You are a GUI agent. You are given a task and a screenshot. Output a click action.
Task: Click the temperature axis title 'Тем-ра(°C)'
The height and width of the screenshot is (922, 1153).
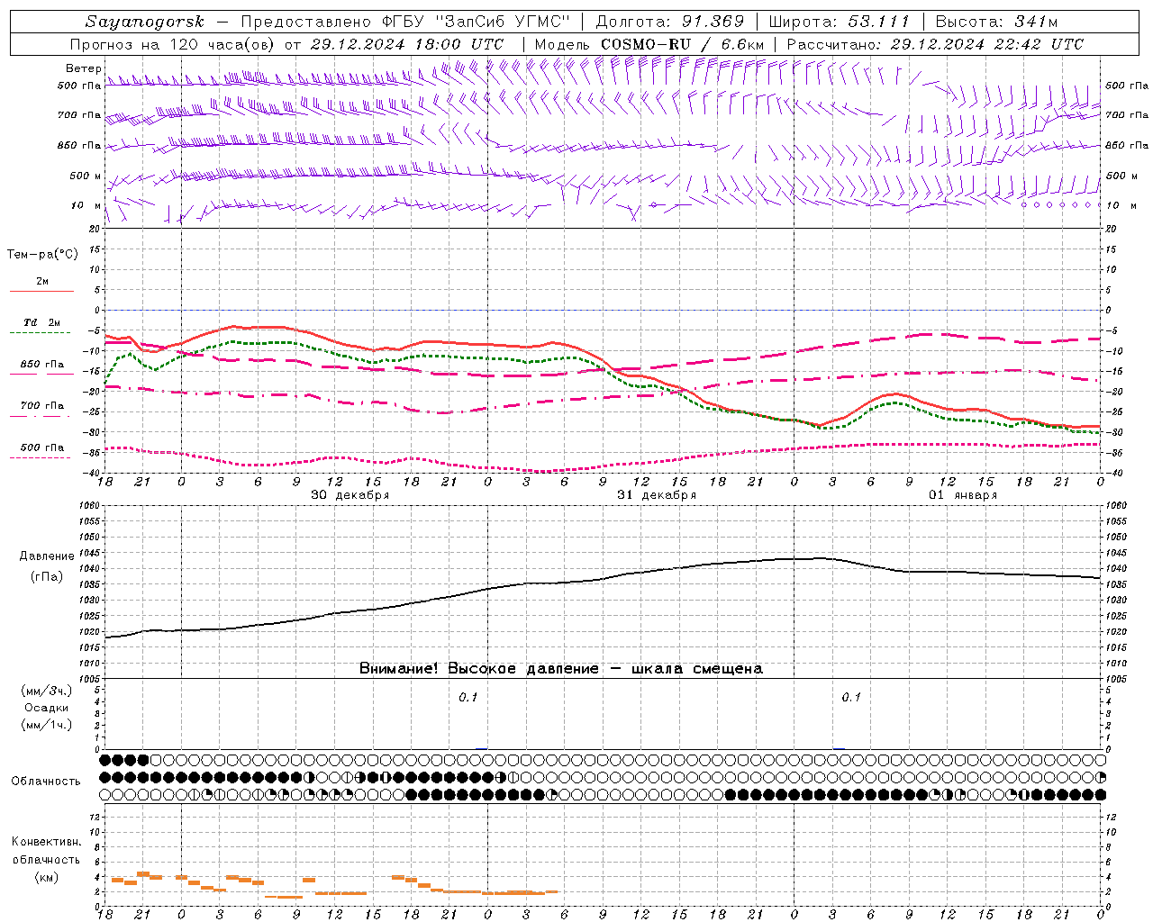coord(42,255)
